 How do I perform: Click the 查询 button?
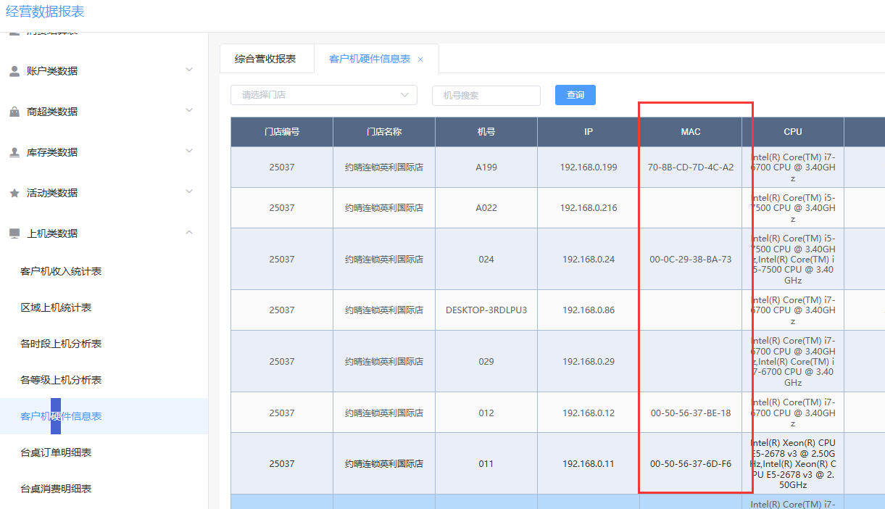pos(576,95)
